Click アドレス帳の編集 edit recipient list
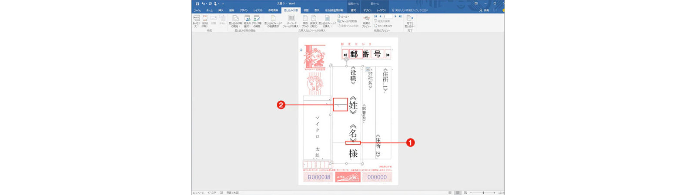The width and height of the screenshot is (696, 195). tap(256, 21)
